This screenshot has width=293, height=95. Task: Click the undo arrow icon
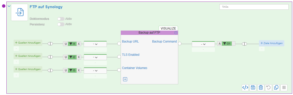point(268,87)
